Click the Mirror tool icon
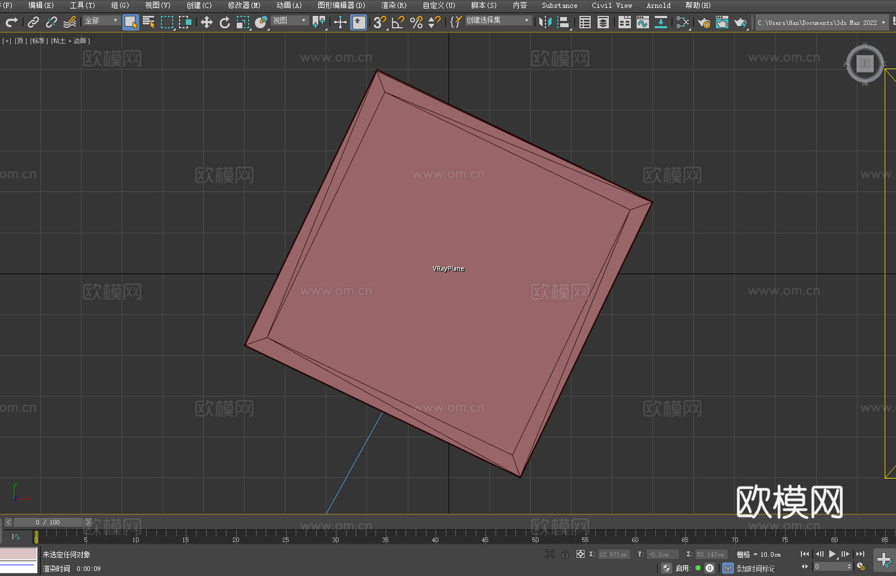This screenshot has height=576, width=896. pyautogui.click(x=545, y=22)
